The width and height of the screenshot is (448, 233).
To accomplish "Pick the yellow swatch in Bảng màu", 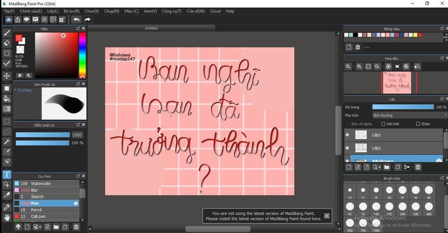I will 415,35.
